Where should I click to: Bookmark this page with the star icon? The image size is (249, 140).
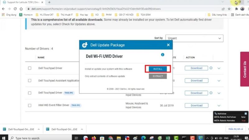[x=229, y=9]
